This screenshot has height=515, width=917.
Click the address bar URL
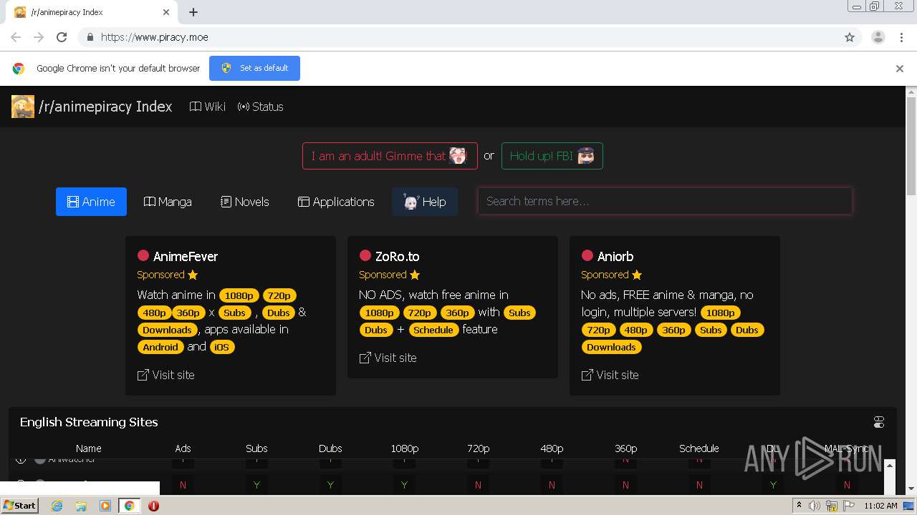pyautogui.click(x=155, y=37)
